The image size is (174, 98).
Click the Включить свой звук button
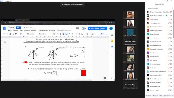coord(158,96)
